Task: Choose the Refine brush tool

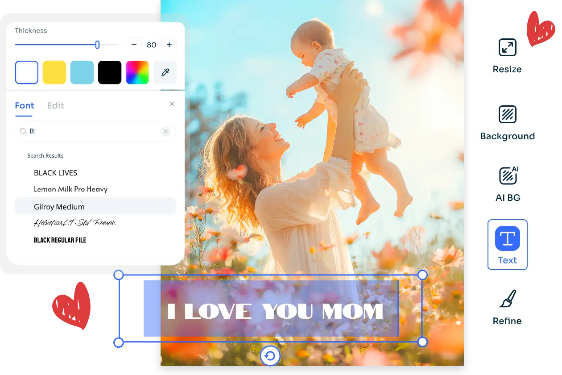Action: [x=507, y=299]
